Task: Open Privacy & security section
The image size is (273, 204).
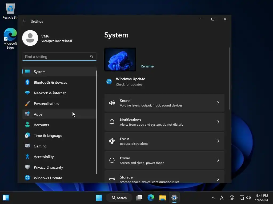Action: pyautogui.click(x=59, y=167)
